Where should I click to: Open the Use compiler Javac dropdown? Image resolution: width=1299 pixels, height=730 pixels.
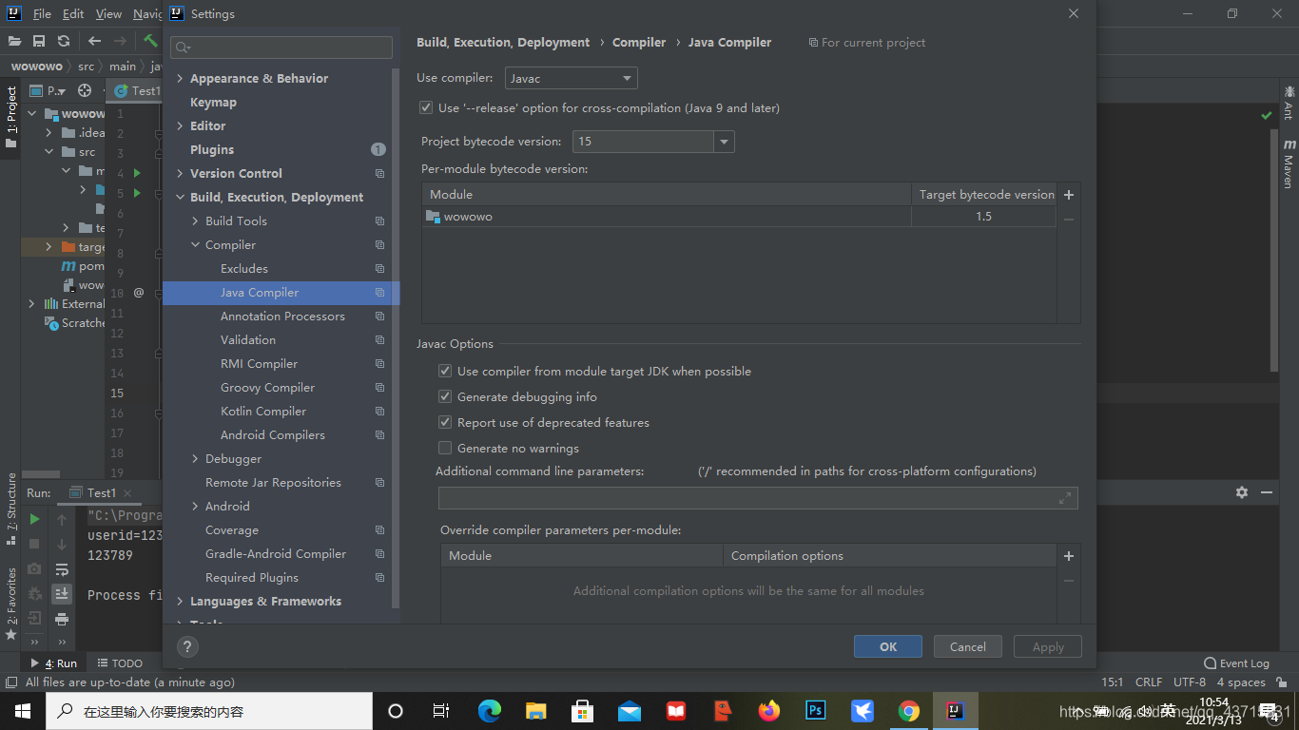[571, 78]
